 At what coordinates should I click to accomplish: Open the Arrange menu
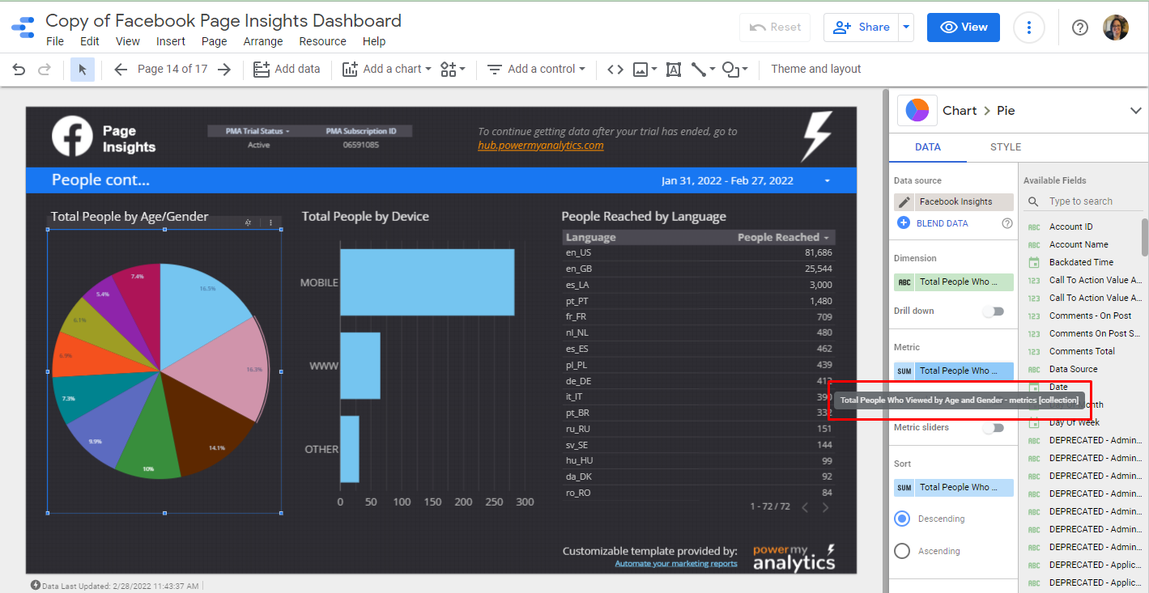(x=263, y=41)
